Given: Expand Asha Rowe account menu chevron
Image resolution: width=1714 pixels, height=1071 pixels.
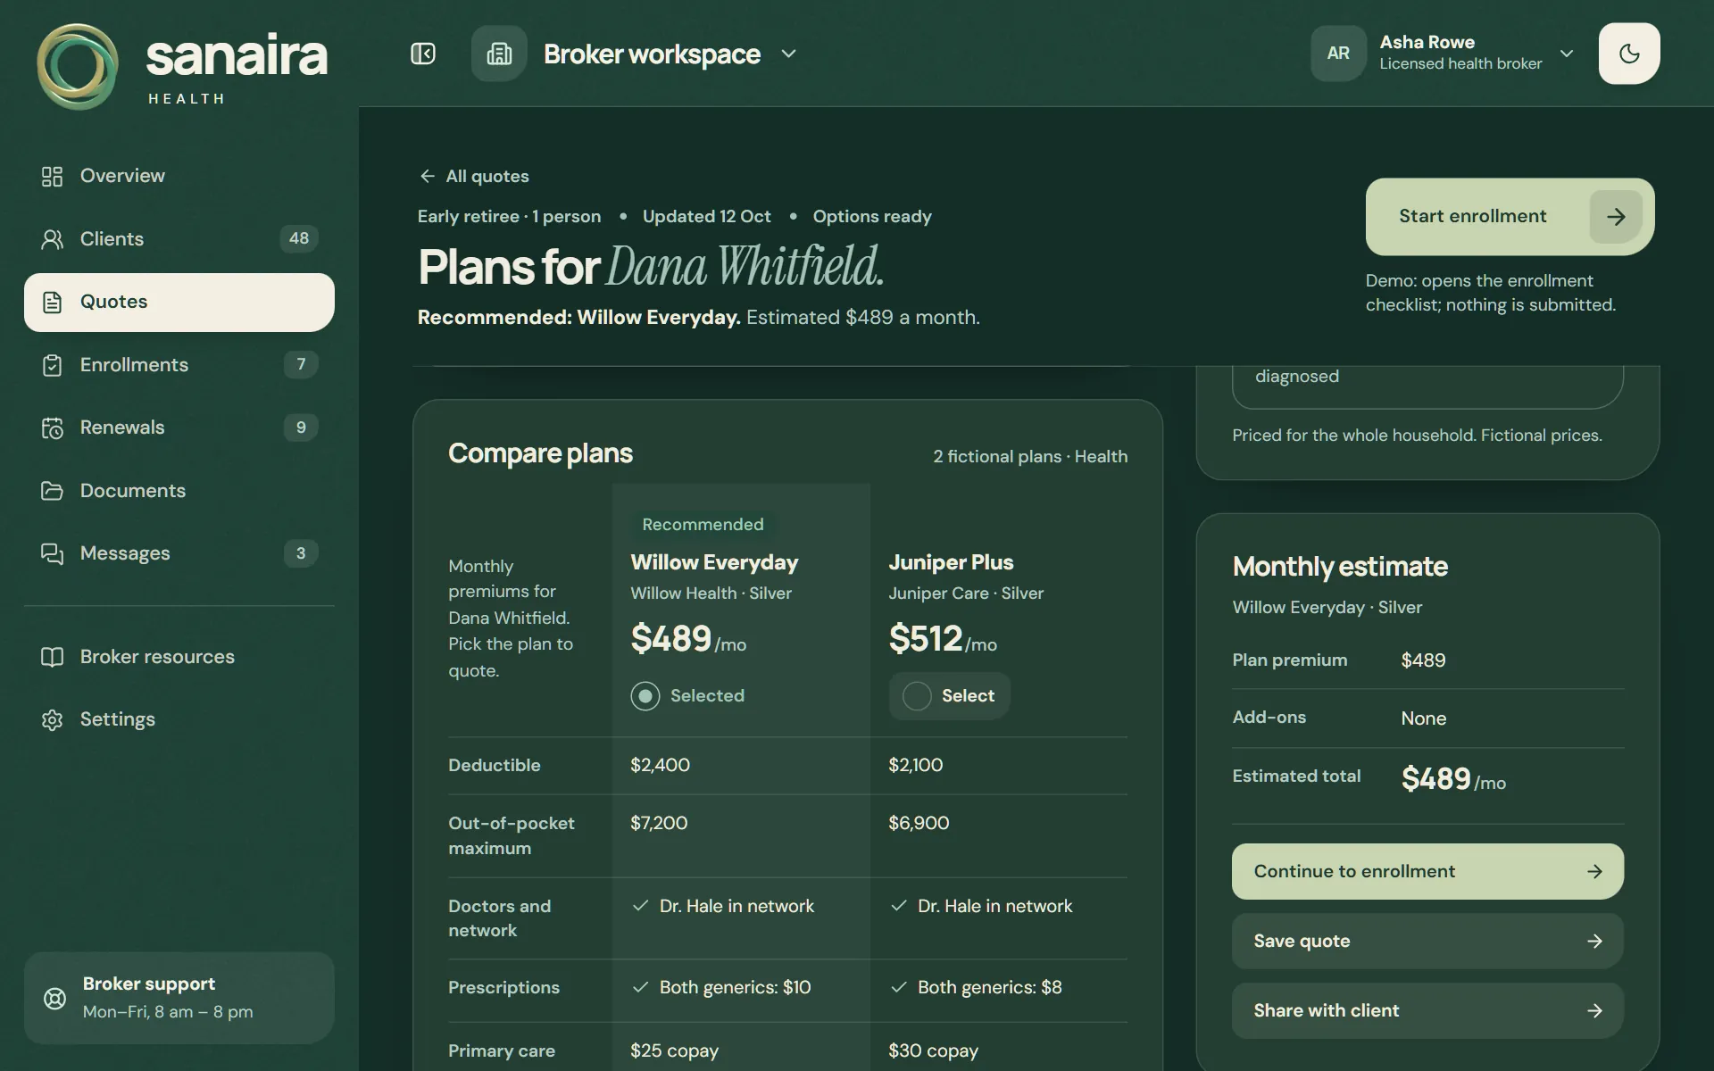Looking at the screenshot, I should (x=1567, y=54).
